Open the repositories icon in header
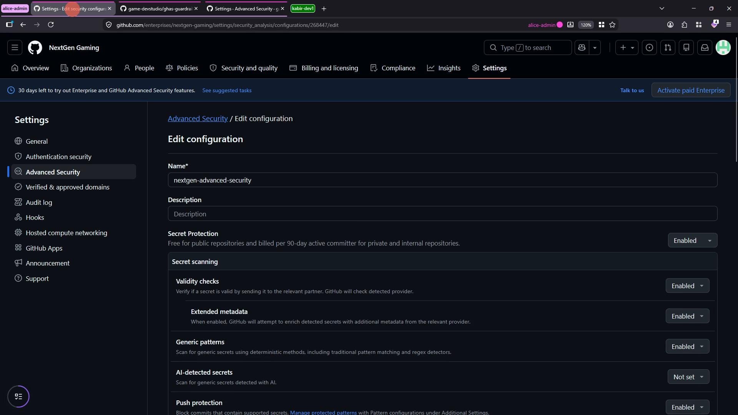Image resolution: width=738 pixels, height=415 pixels. tap(686, 48)
